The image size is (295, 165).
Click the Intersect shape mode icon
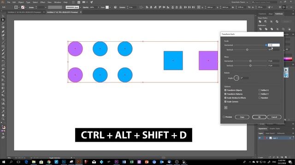point(271,22)
